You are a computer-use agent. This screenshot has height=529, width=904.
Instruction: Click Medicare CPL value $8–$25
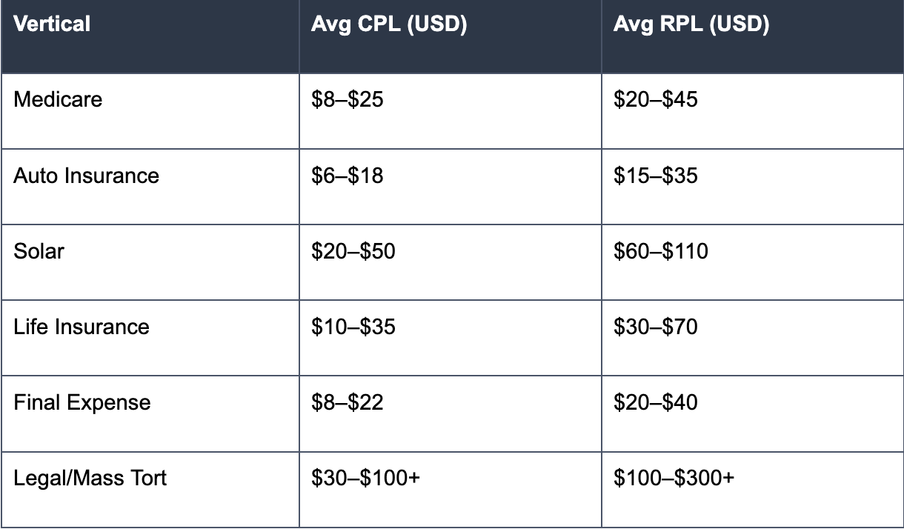tap(348, 99)
